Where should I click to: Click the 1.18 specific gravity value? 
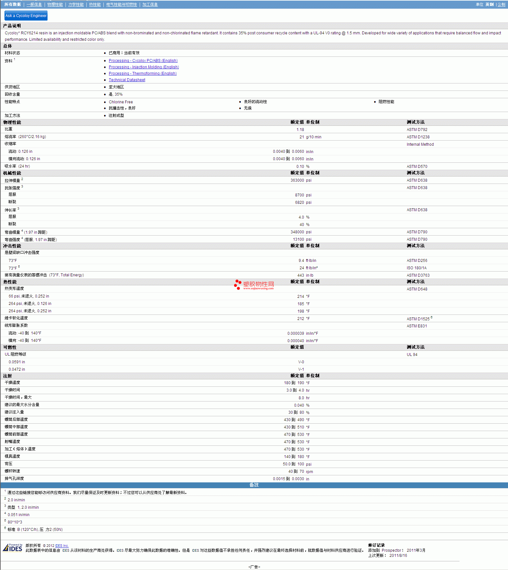(x=300, y=130)
